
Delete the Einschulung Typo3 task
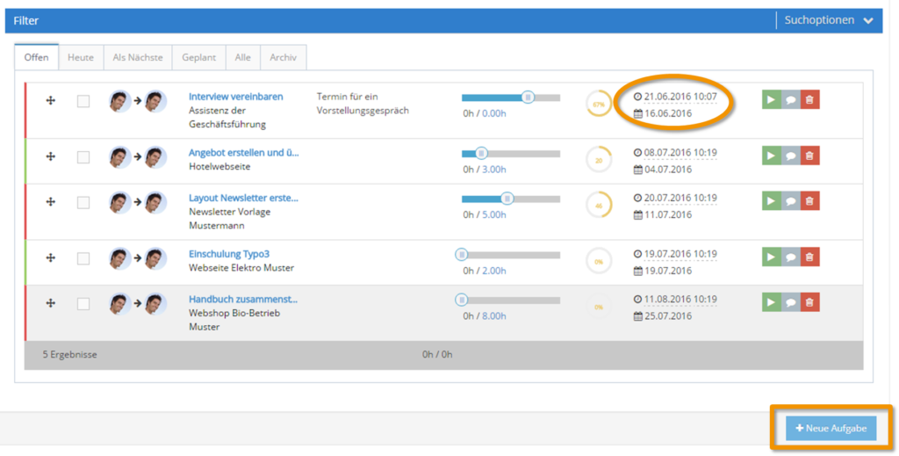point(809,257)
